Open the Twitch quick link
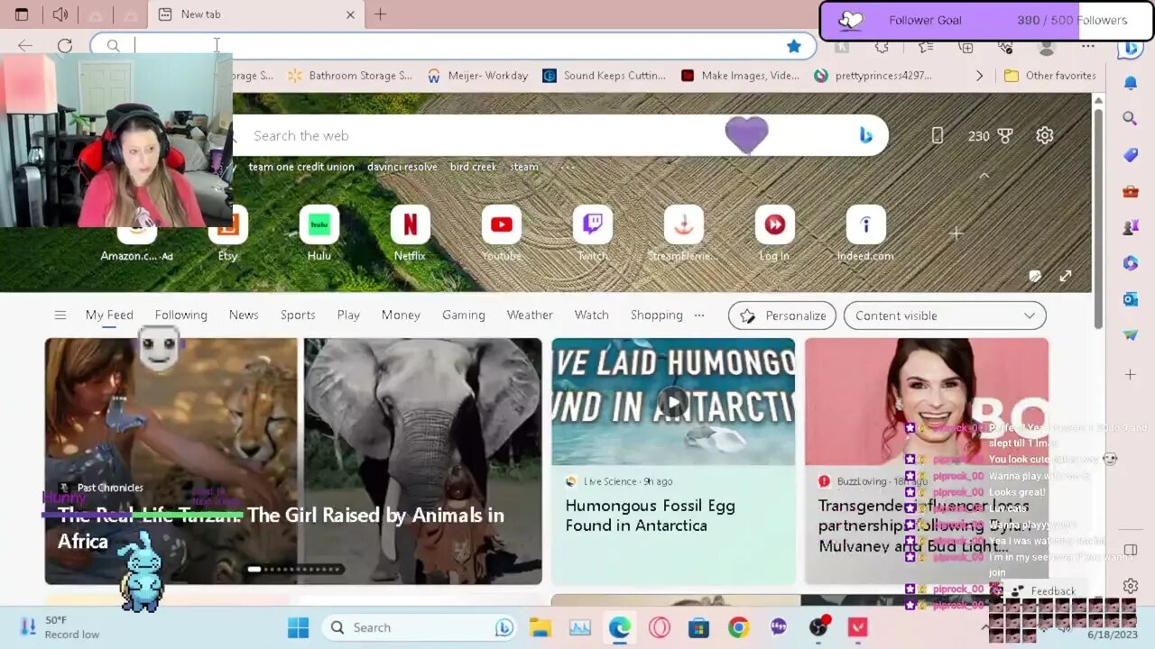Screen dimensions: 1155x649 593,234
